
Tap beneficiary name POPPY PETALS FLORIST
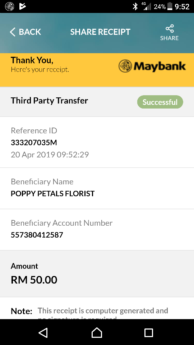pyautogui.click(x=52, y=194)
